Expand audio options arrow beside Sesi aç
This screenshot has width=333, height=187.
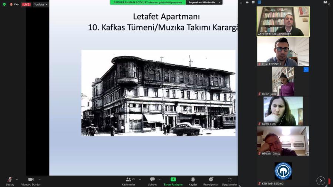[17, 180]
